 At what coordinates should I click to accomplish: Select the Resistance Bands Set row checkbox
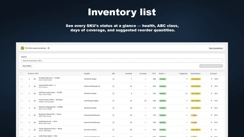coord(22,115)
